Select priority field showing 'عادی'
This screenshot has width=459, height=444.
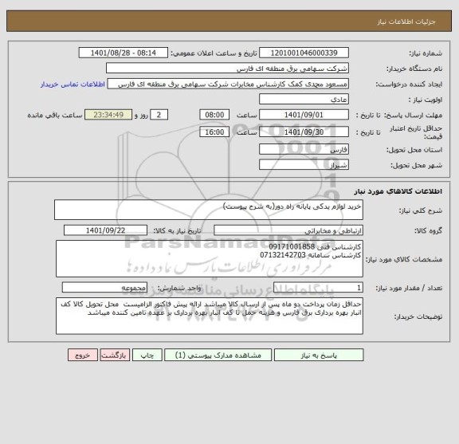click(304, 100)
